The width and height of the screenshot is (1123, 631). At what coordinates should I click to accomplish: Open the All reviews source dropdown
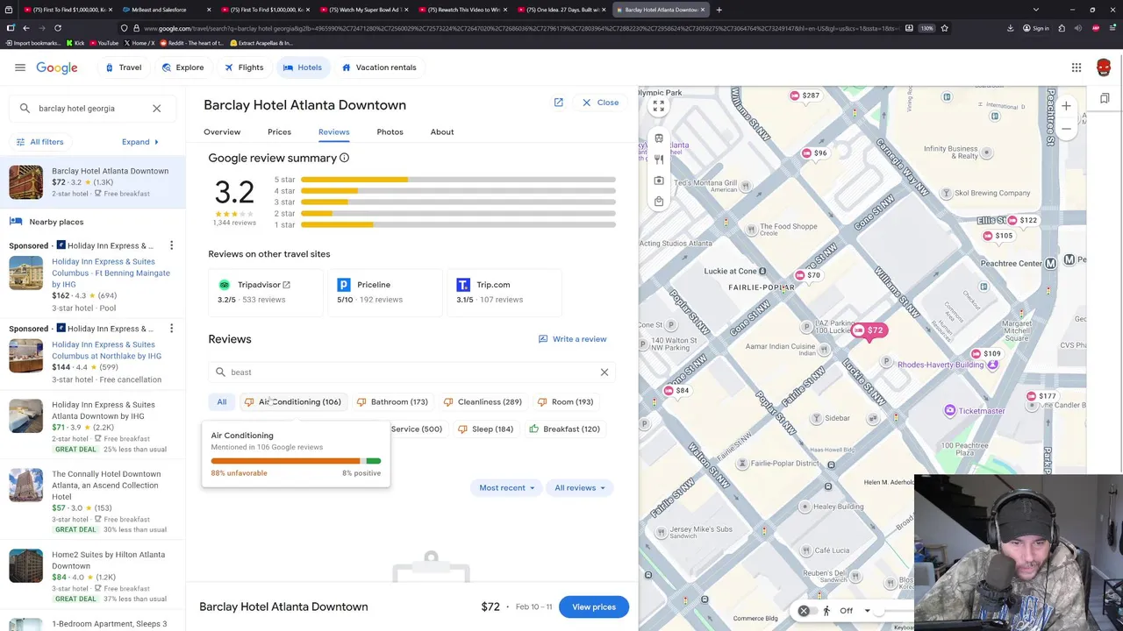580,487
